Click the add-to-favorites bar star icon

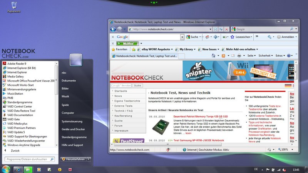(x=134, y=50)
